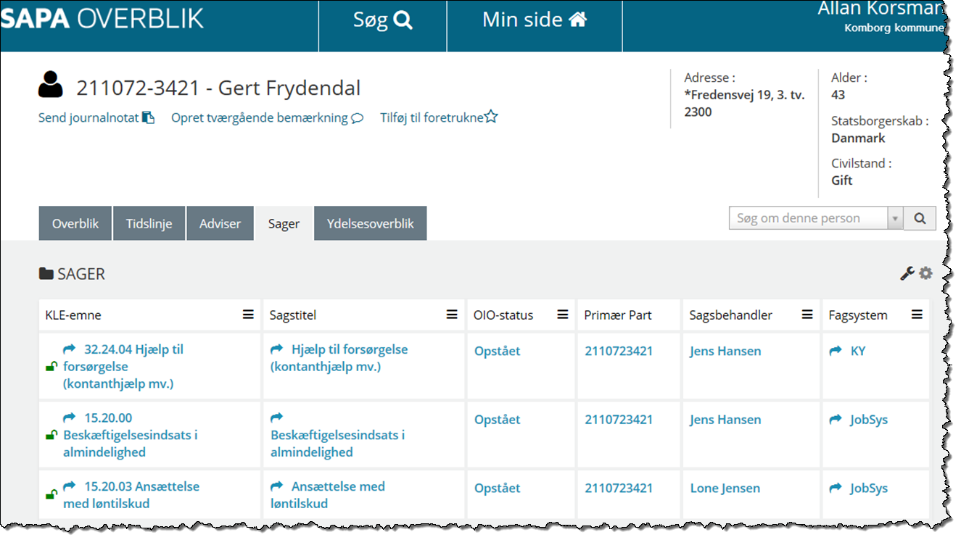Open the Sagstitel column menu
961x540 pixels.
[452, 315]
